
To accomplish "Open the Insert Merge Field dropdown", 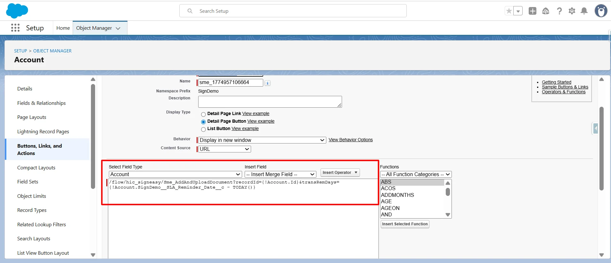I will click(281, 174).
